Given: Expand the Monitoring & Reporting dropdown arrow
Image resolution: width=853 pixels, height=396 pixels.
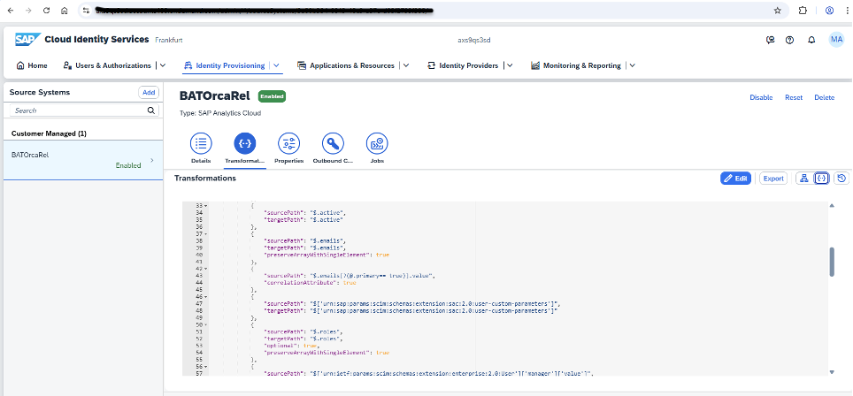Looking at the screenshot, I should coord(632,65).
